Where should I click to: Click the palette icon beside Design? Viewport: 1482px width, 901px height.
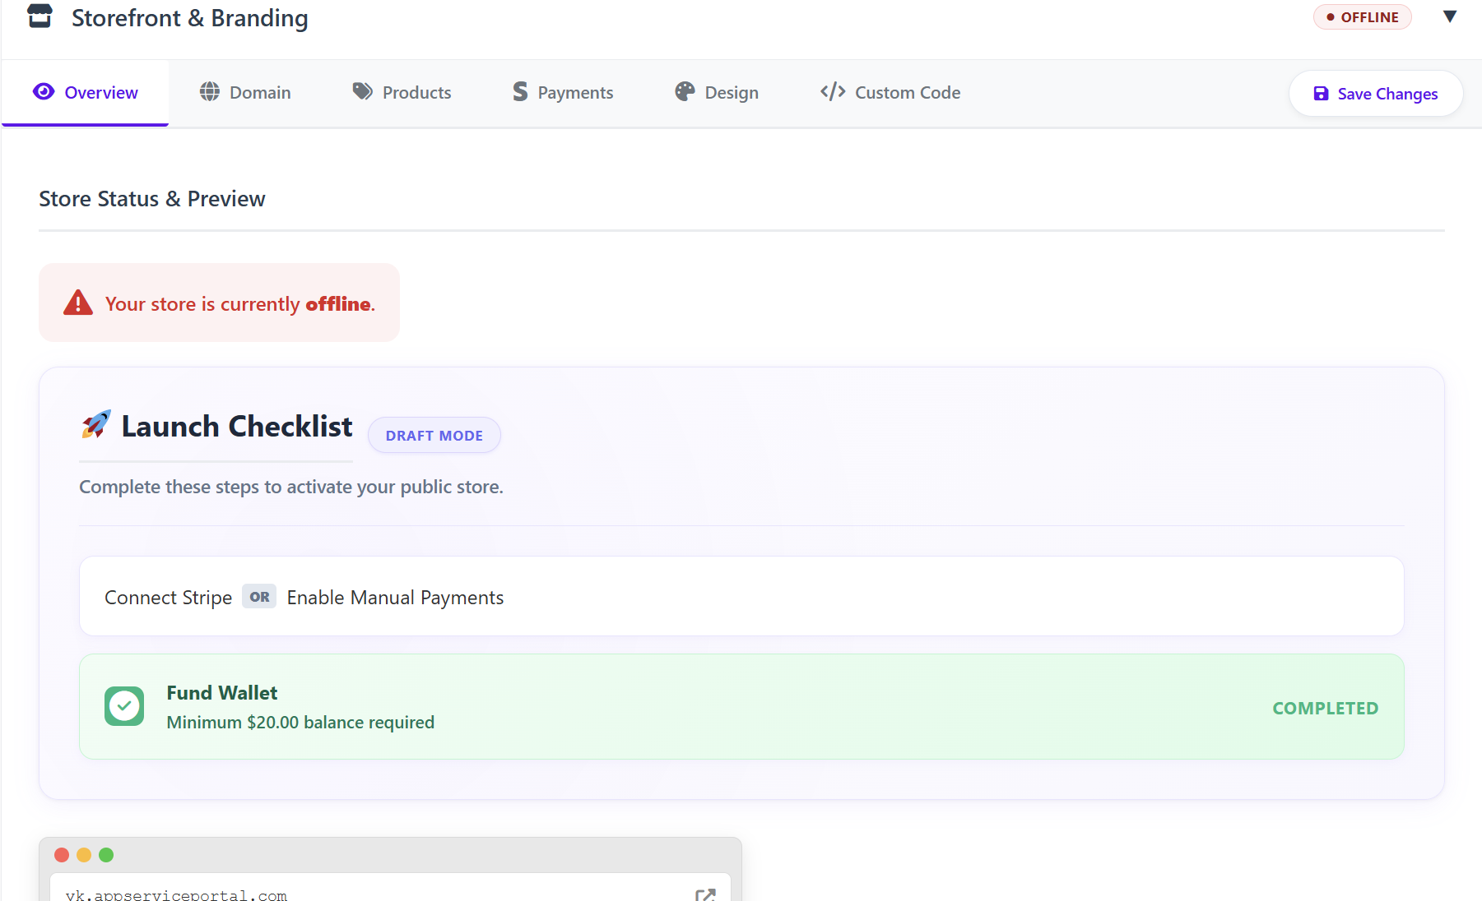(x=685, y=92)
